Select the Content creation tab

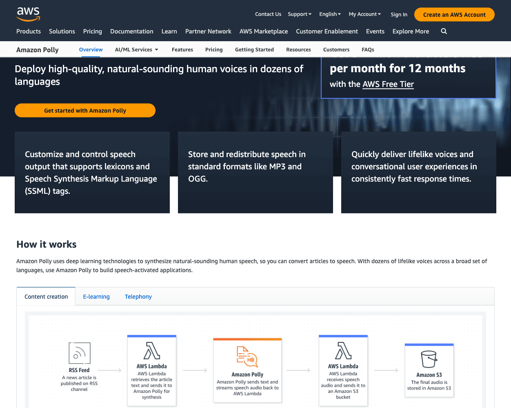(x=46, y=297)
